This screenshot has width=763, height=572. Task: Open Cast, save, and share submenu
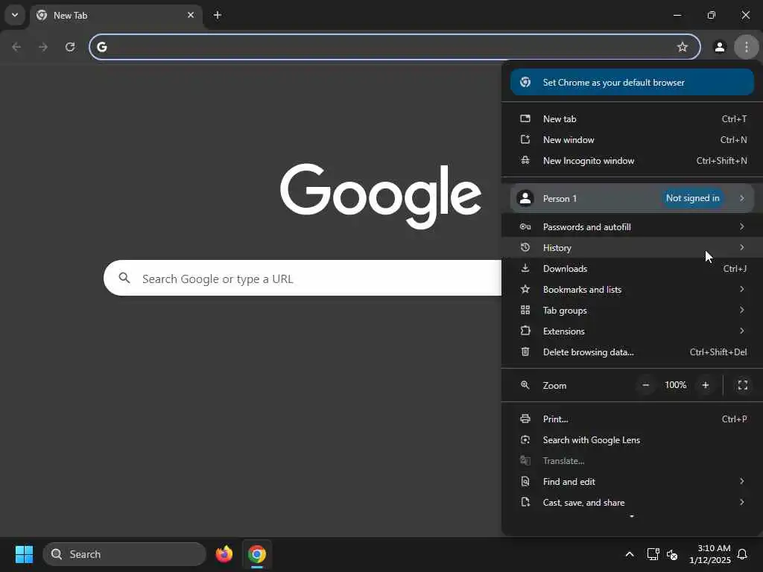632,503
